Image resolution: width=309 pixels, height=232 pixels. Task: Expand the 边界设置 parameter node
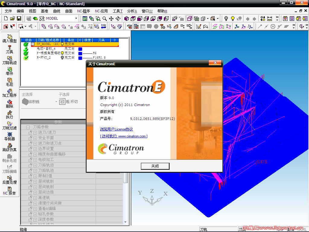35,149
